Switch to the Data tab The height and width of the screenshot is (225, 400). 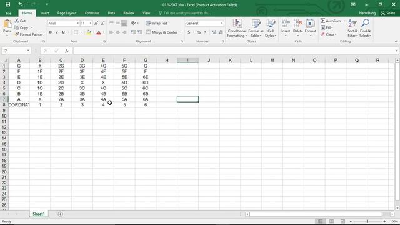pos(111,13)
